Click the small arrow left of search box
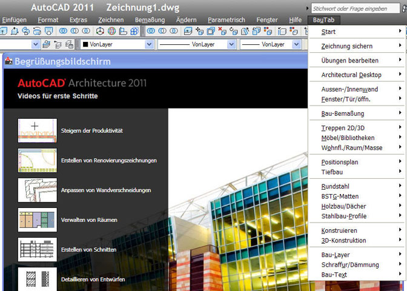 click(x=307, y=8)
